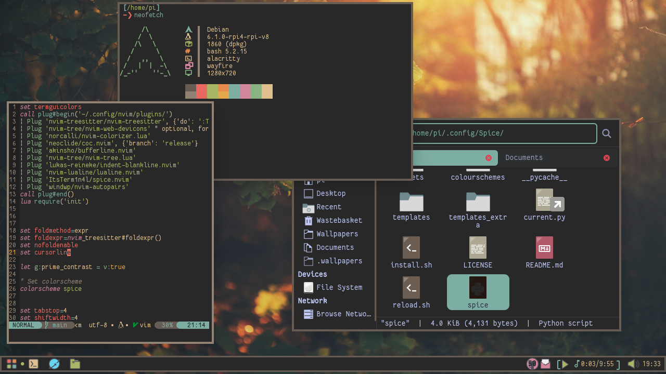Screen dimensions: 666x374
Task: Select the templates_extra folder icon
Action: (x=478, y=202)
